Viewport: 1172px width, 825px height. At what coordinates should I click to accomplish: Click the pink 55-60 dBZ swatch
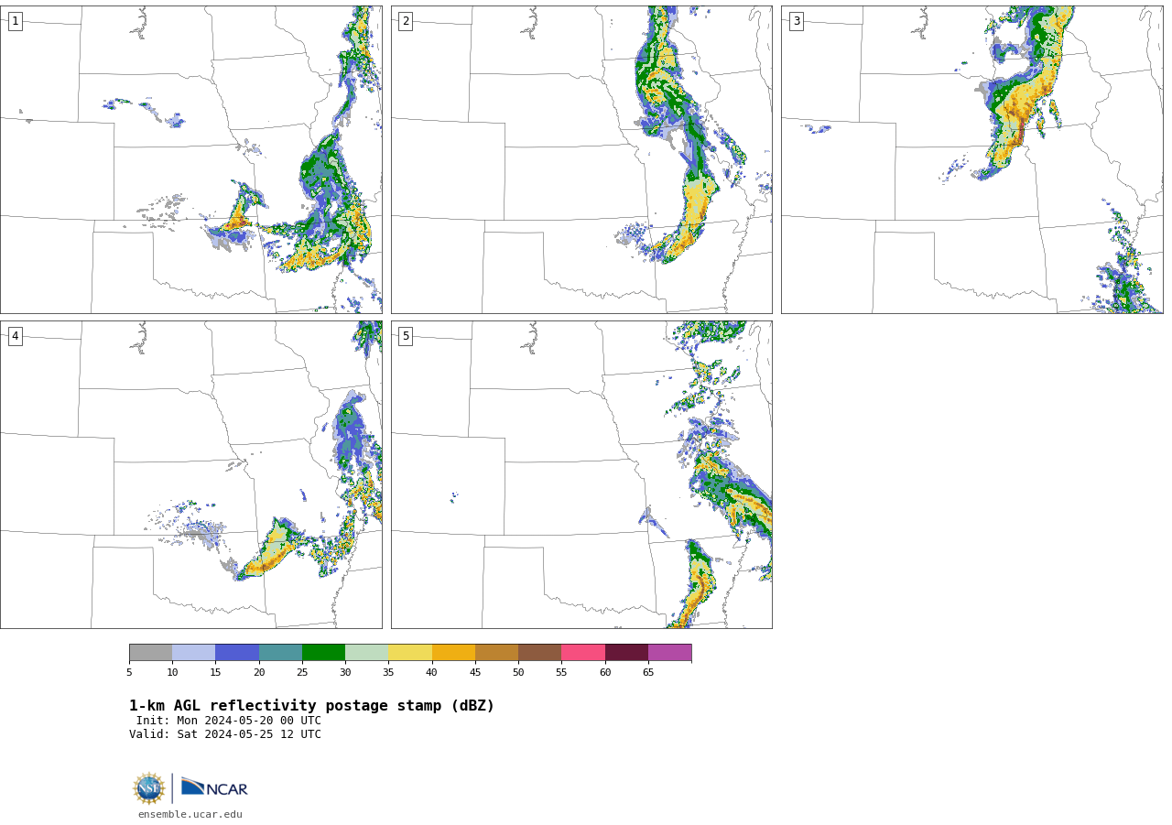583,652
